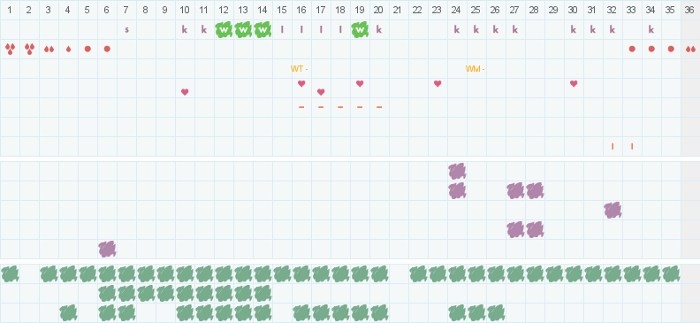Image resolution: width=700 pixels, height=323 pixels.
Task: Open the "WM -" label on day 25
Action: coord(475,69)
